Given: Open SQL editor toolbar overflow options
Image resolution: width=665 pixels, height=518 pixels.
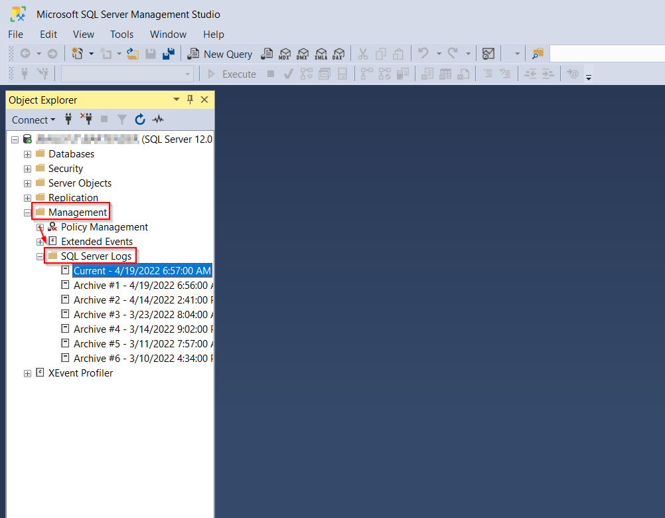Looking at the screenshot, I should [588, 77].
